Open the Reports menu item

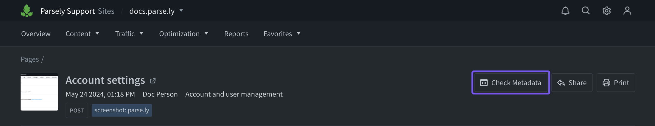pos(236,34)
